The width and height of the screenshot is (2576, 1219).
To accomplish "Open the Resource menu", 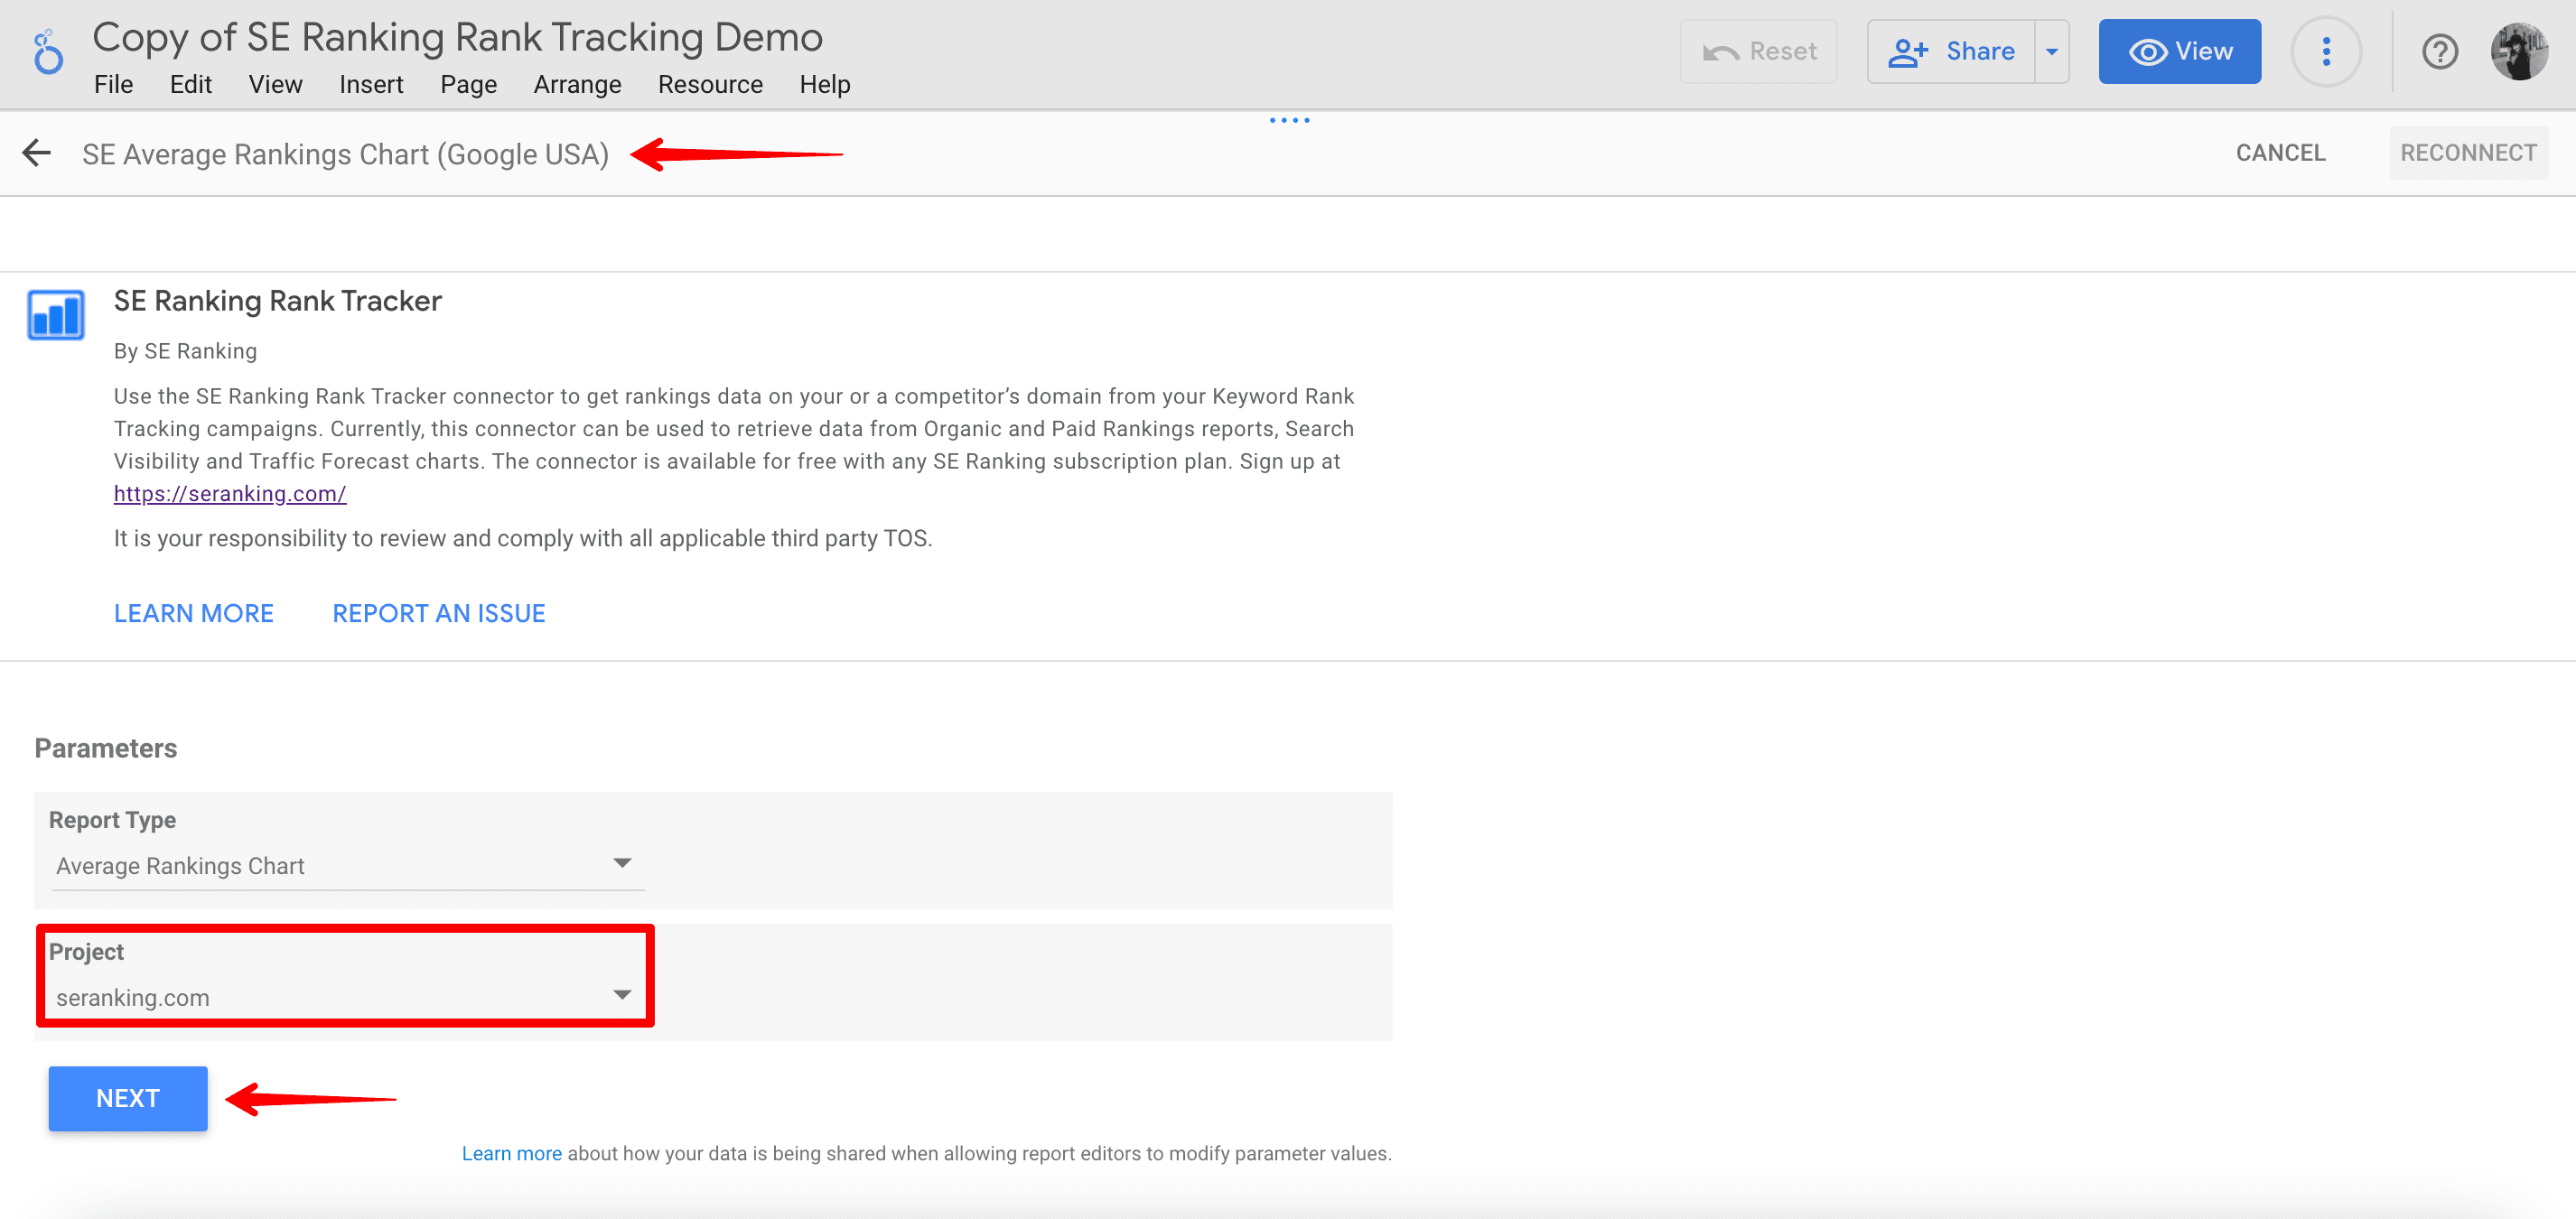I will (710, 85).
